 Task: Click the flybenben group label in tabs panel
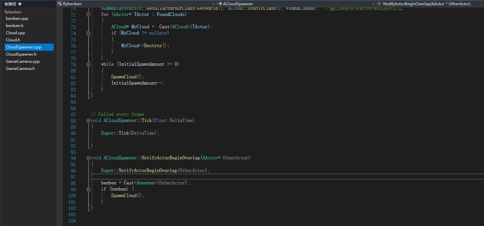pos(13,12)
